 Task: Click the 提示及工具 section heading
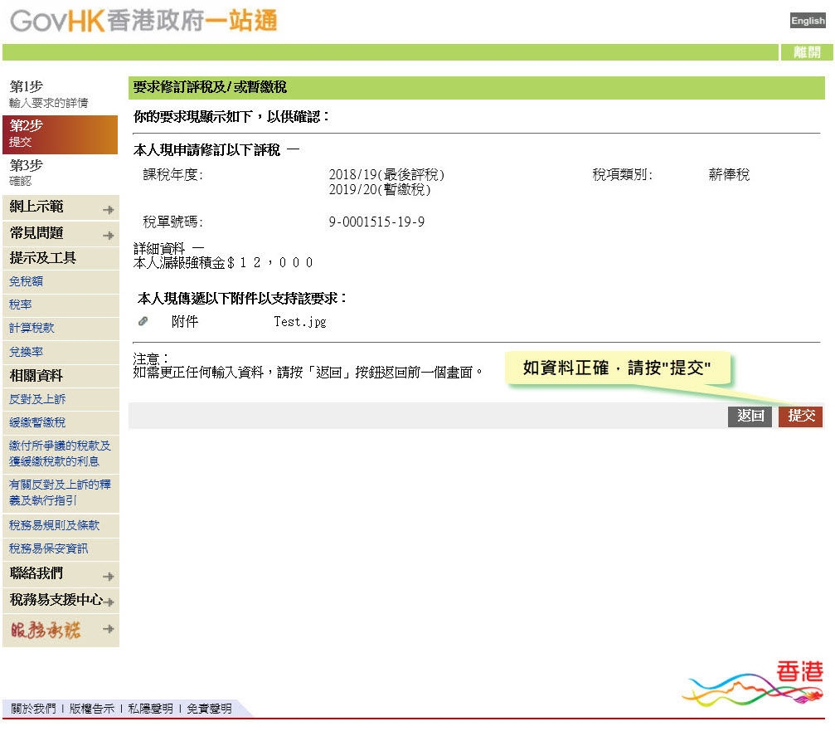tap(43, 258)
